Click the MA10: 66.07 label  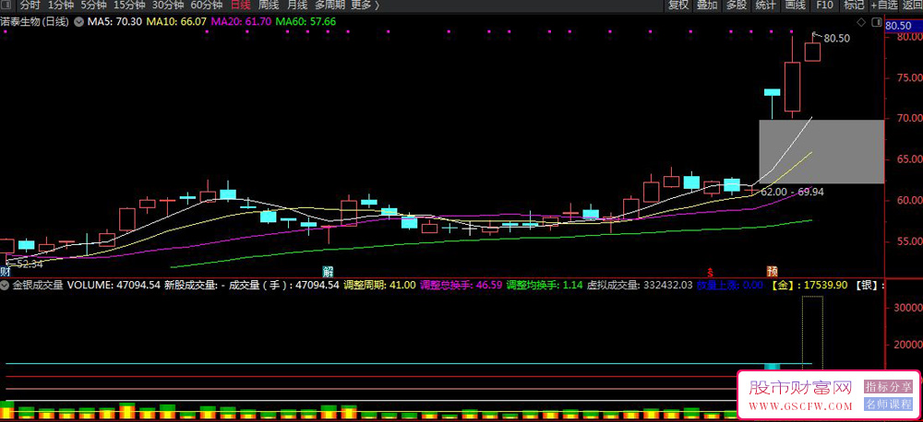tap(176, 22)
